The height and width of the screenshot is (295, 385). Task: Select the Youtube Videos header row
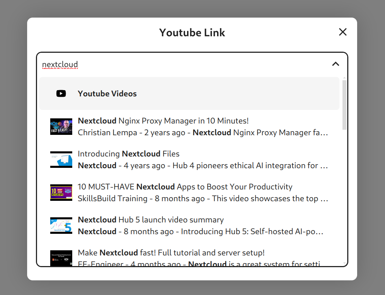click(x=189, y=93)
